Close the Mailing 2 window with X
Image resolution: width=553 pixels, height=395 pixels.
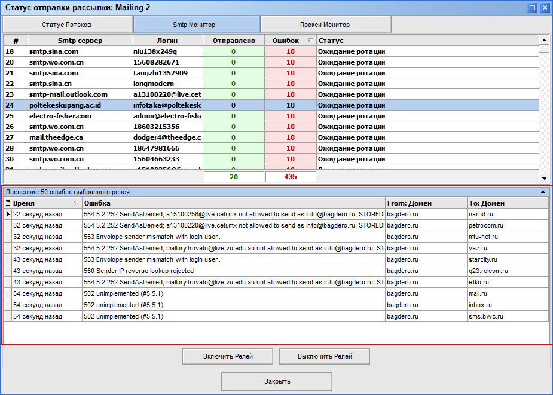tap(545, 7)
